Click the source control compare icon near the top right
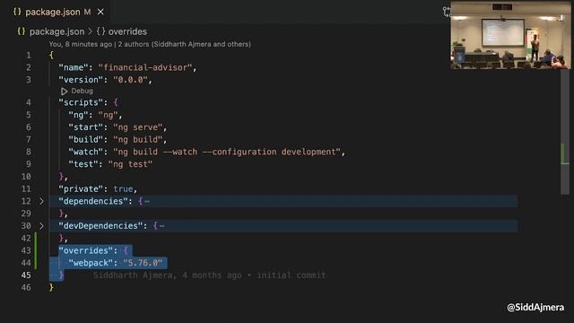This screenshot has width=574, height=323. pyautogui.click(x=447, y=12)
